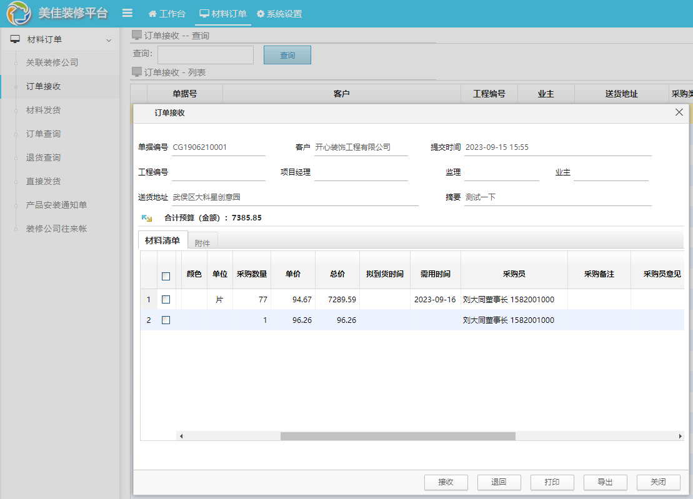The width and height of the screenshot is (693, 499).
Task: Toggle the select-all checkbox in table header
Action: [166, 276]
